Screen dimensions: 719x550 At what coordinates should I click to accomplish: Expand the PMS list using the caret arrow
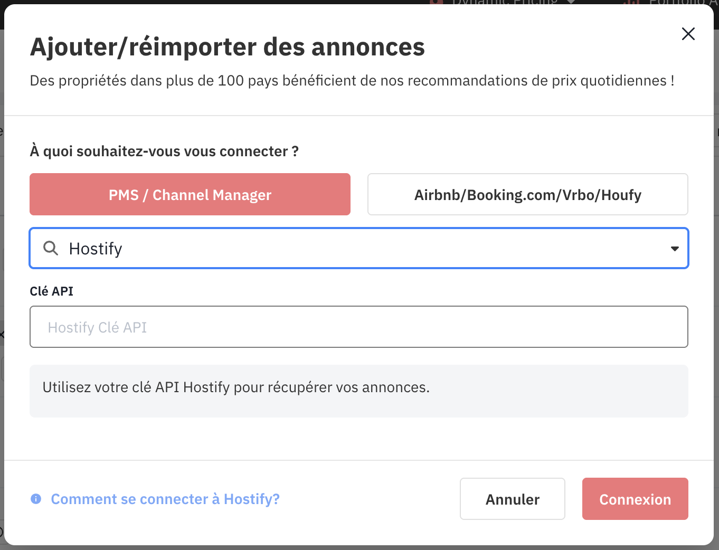pyautogui.click(x=675, y=249)
